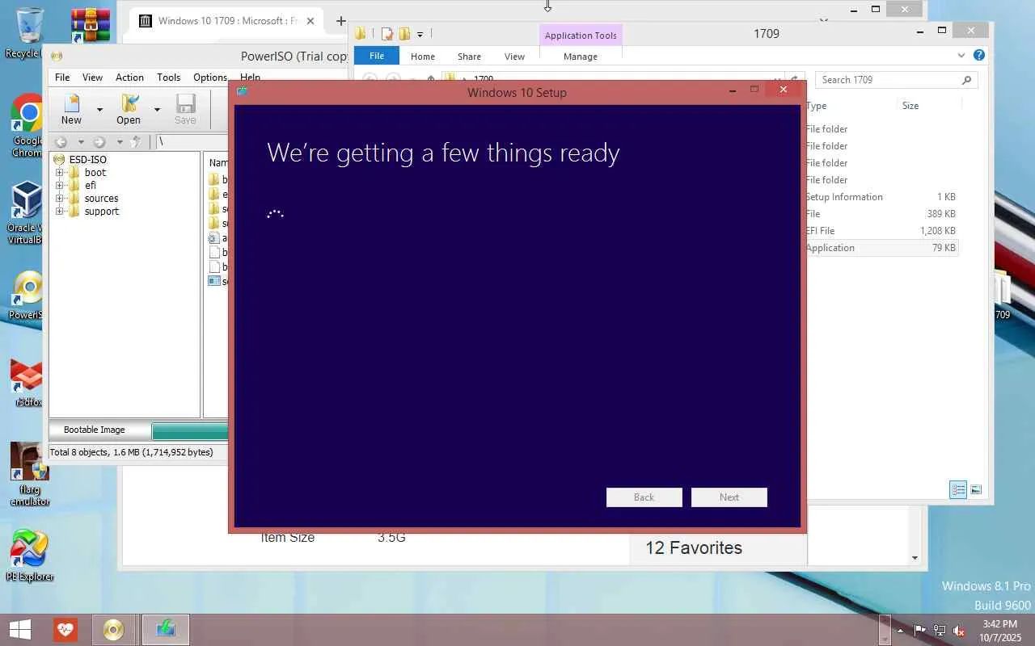
Task: Open File Explorer help question mark icon
Action: coord(979,56)
